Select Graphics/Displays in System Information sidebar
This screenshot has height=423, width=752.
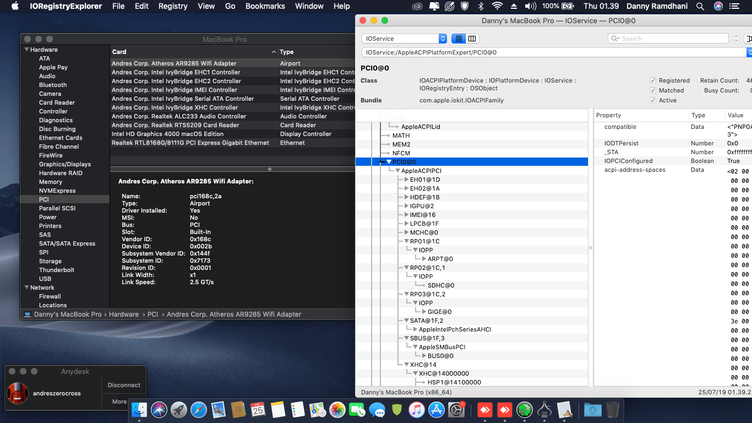[x=65, y=164]
